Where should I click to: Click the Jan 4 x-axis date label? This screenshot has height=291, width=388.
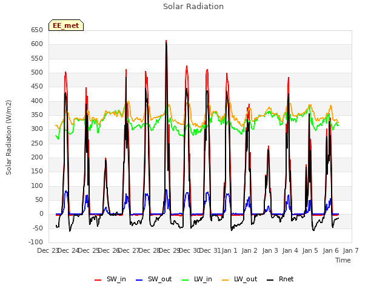click(290, 250)
